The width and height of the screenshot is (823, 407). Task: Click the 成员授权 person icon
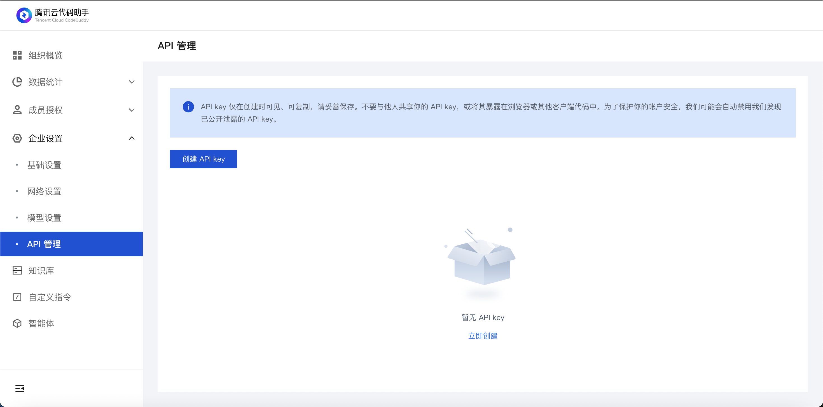(x=17, y=110)
